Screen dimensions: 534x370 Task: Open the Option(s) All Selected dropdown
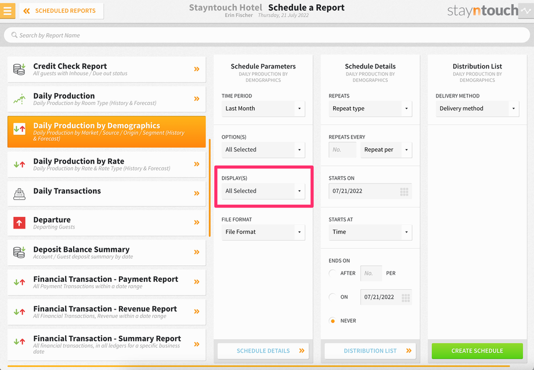coord(264,150)
